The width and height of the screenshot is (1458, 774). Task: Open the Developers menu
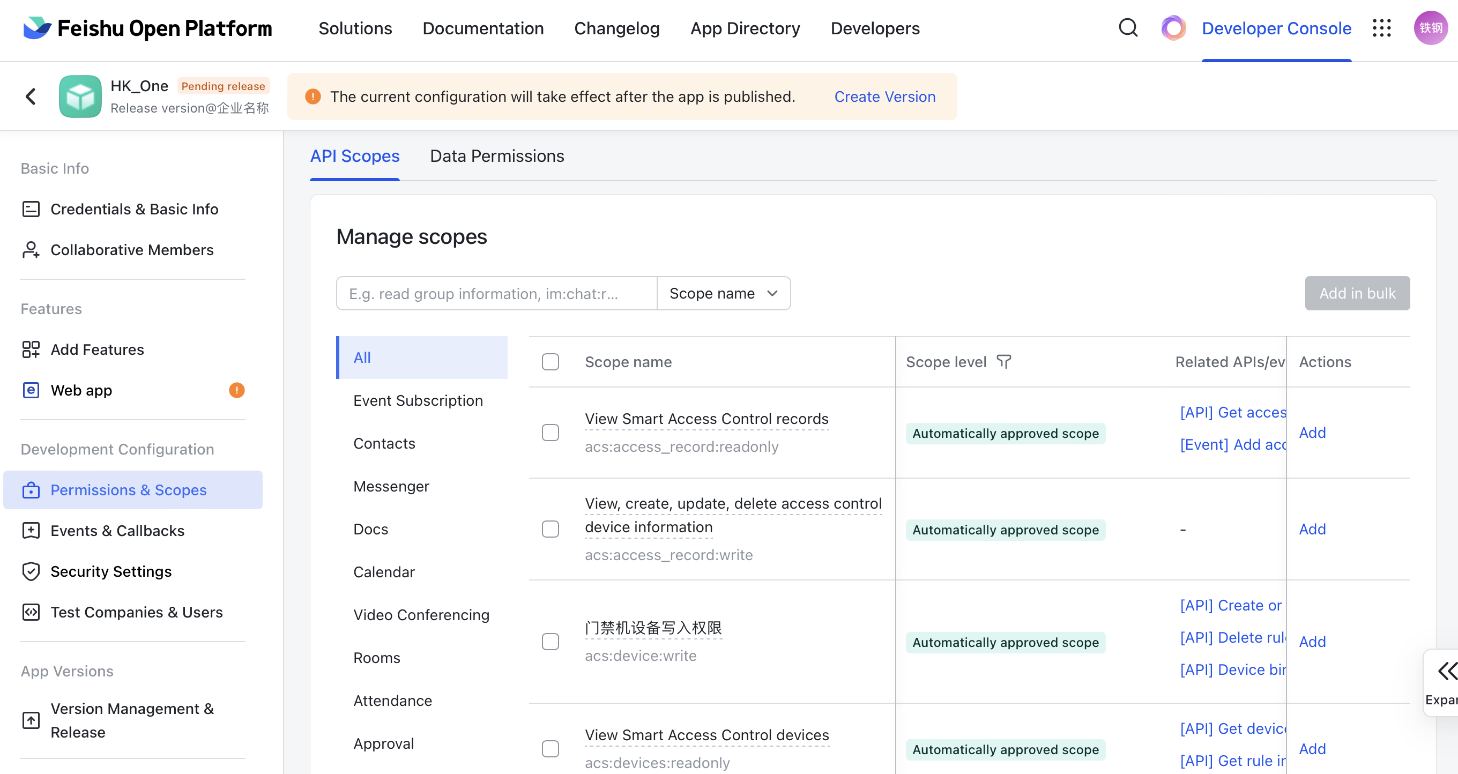(875, 28)
